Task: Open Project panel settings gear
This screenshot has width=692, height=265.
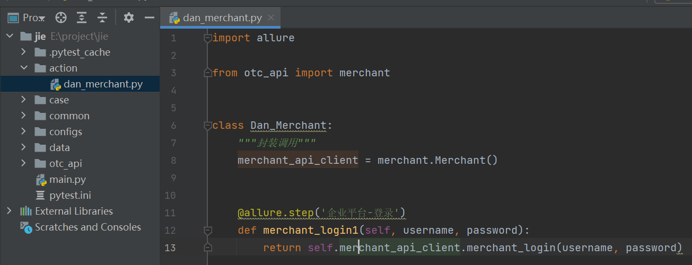Action: [129, 18]
